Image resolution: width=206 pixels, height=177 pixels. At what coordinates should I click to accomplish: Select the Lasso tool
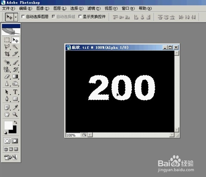(7, 47)
